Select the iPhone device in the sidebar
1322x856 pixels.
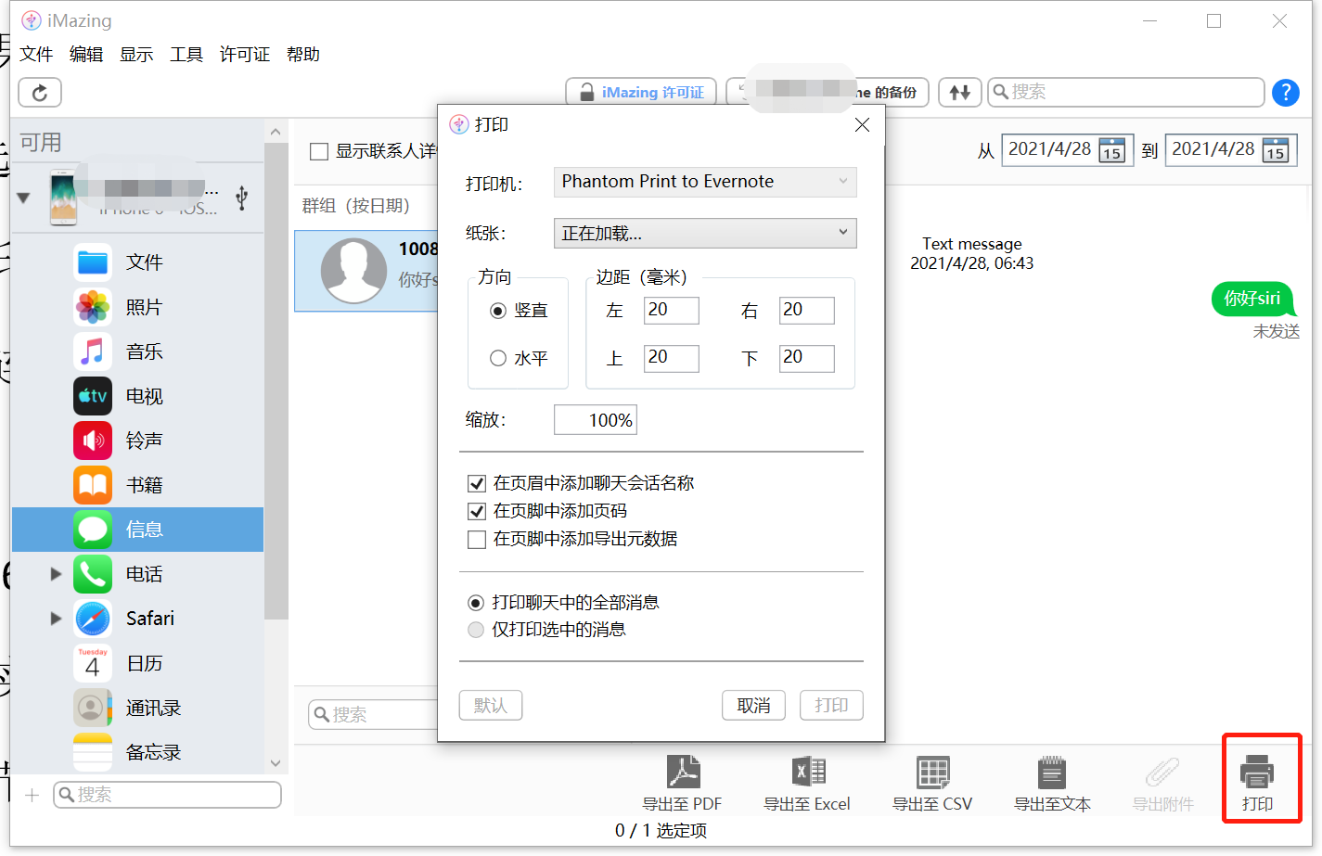click(137, 197)
